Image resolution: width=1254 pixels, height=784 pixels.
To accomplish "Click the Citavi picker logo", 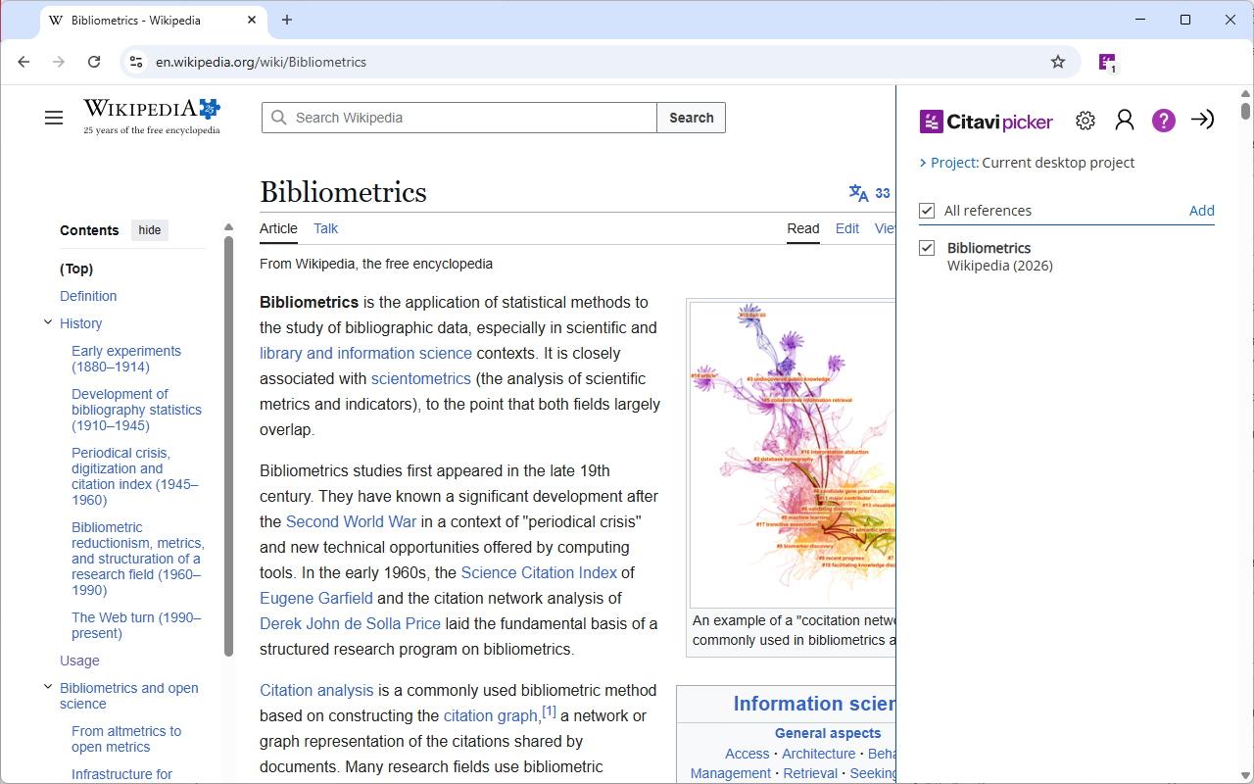I will (987, 122).
